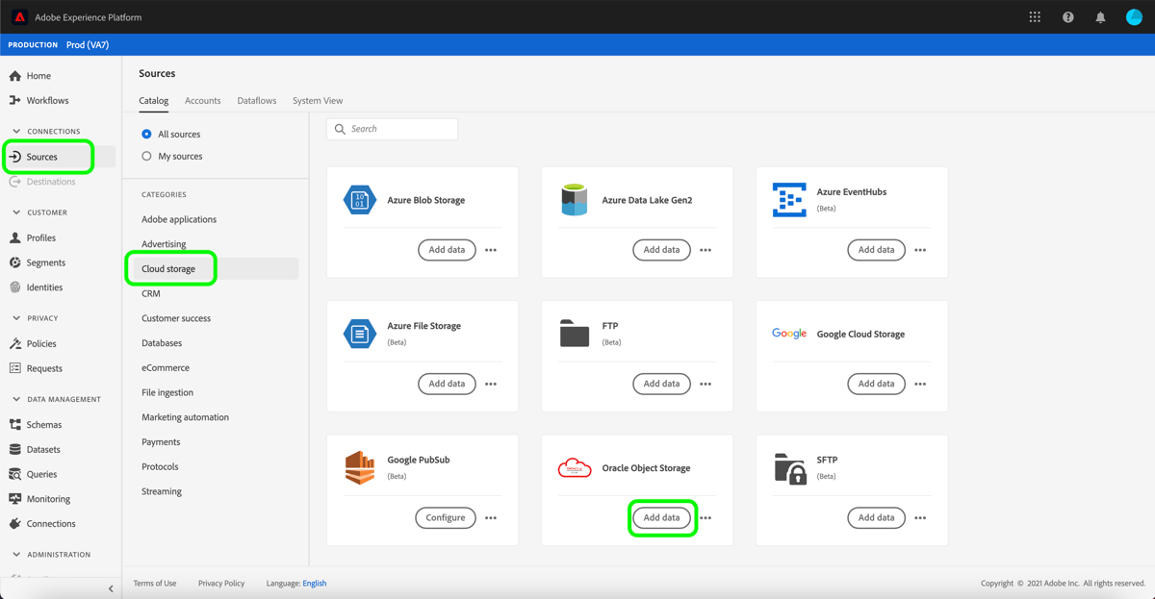This screenshot has width=1155, height=599.
Task: Collapse the Administration section chevron
Action: click(x=16, y=555)
